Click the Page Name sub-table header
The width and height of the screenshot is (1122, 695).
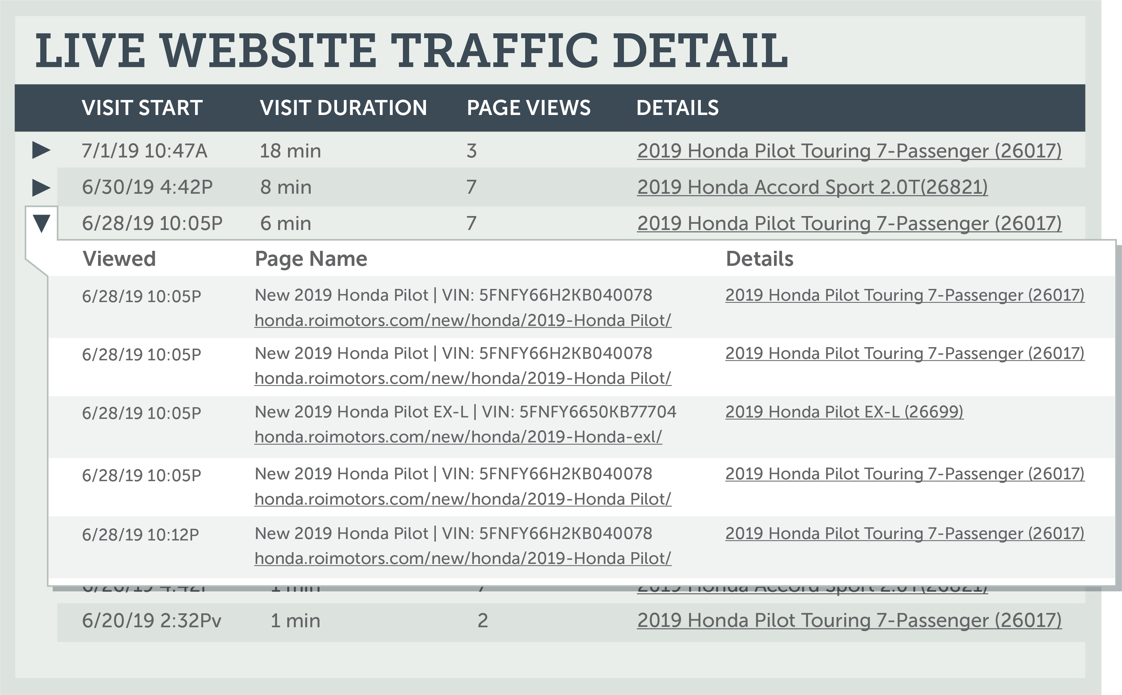click(x=311, y=259)
